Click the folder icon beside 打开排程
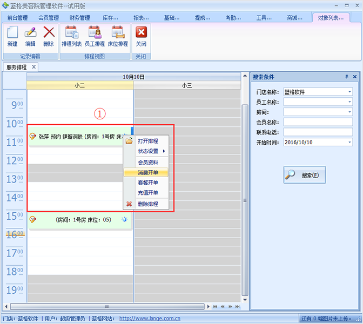The image size is (363, 324). (x=129, y=140)
